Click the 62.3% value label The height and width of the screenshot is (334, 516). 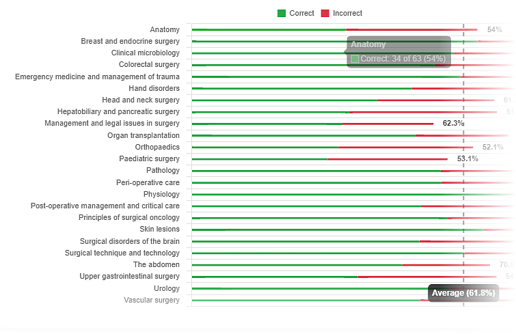(x=452, y=124)
